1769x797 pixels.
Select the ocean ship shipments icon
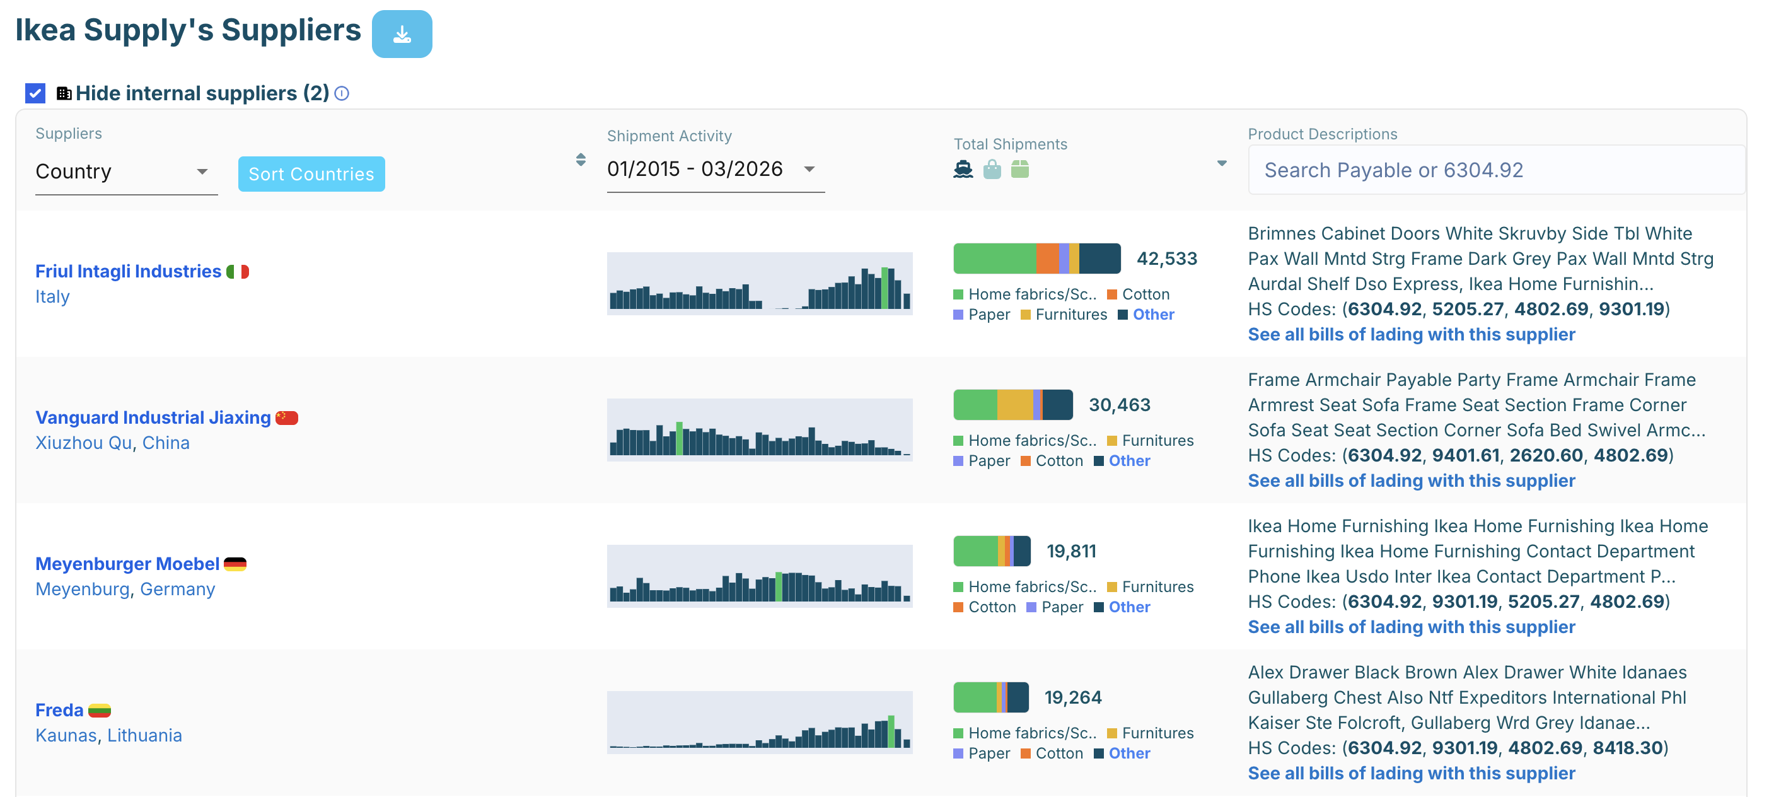pyautogui.click(x=963, y=169)
